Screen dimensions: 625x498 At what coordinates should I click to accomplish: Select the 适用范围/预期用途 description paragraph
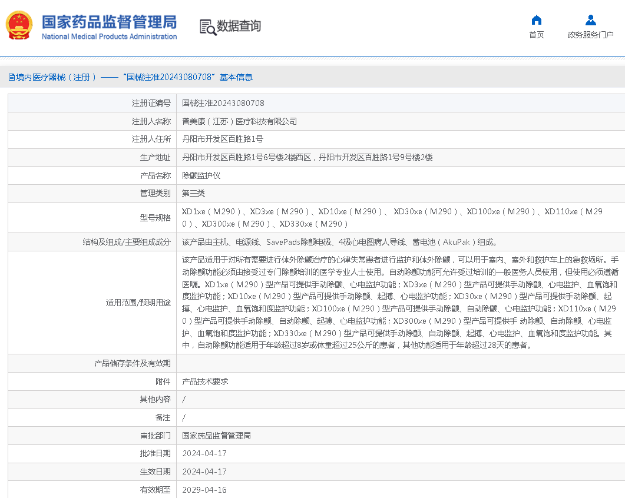[400, 303]
